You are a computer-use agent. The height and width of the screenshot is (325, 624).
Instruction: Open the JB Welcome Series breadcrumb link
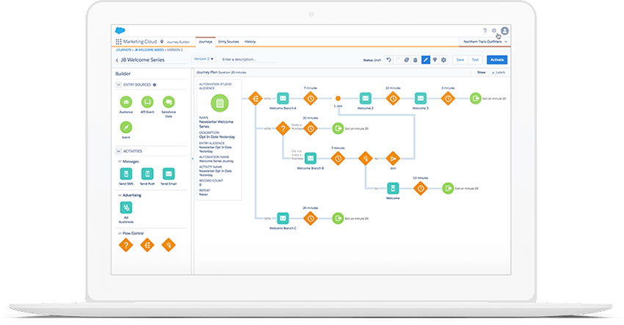click(149, 50)
